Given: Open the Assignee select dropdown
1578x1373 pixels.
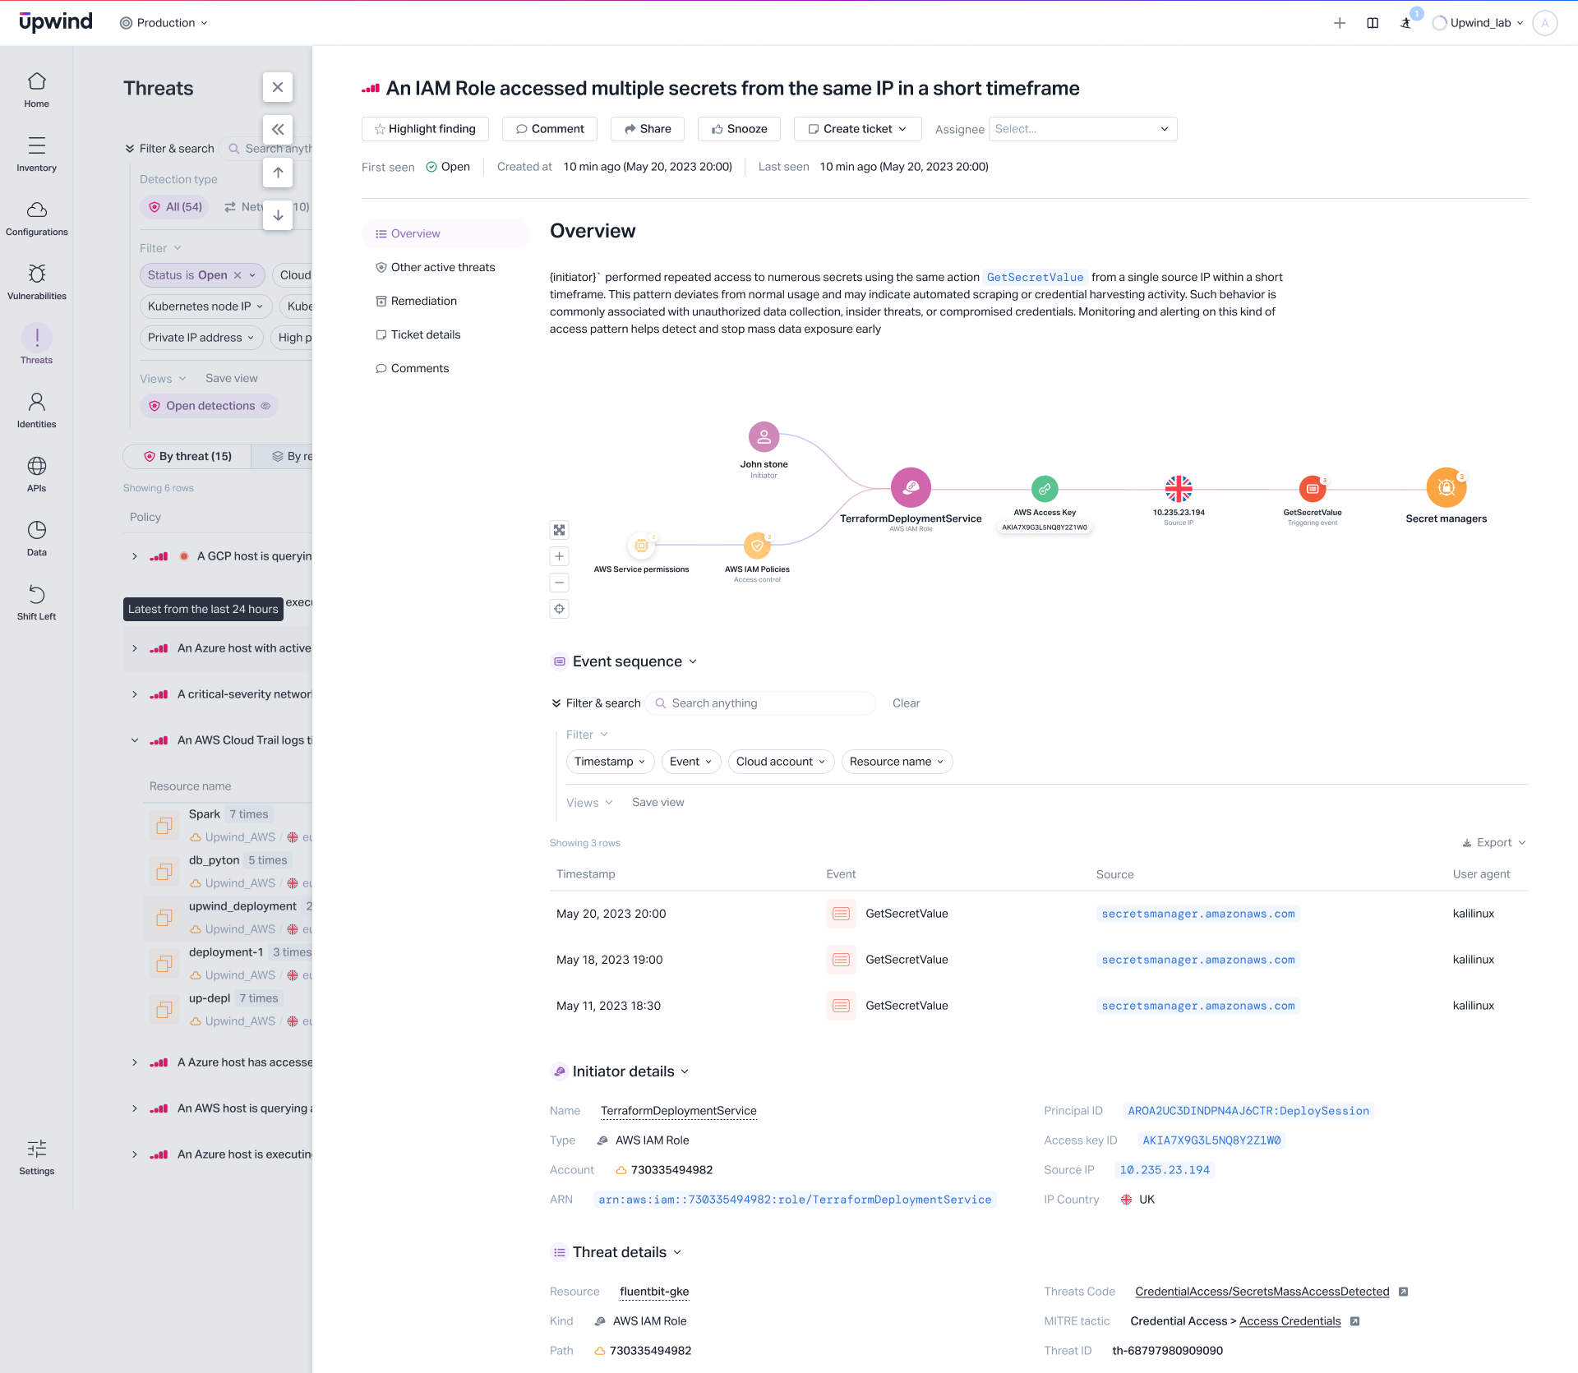Looking at the screenshot, I should click(1082, 129).
